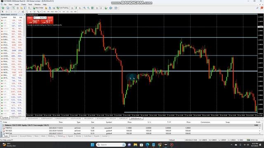Select the H1 timeframe button
The height and width of the screenshot is (148, 264).
click(60, 12)
